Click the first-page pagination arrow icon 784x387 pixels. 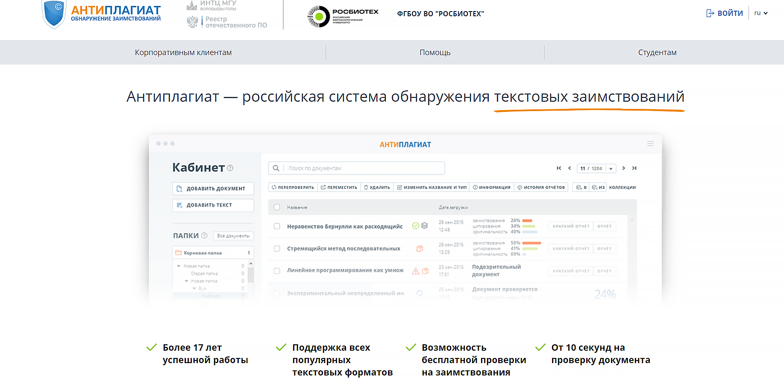(x=559, y=168)
